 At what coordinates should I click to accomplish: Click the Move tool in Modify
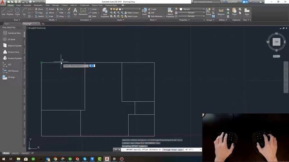[39, 9]
